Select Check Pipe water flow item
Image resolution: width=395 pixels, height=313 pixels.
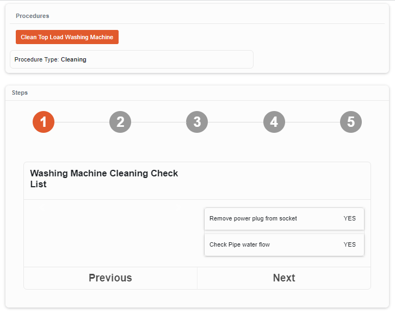tap(240, 244)
